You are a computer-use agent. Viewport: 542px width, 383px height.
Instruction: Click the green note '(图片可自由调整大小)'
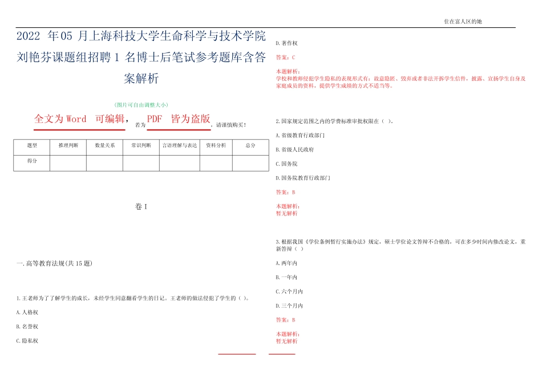pos(141,105)
